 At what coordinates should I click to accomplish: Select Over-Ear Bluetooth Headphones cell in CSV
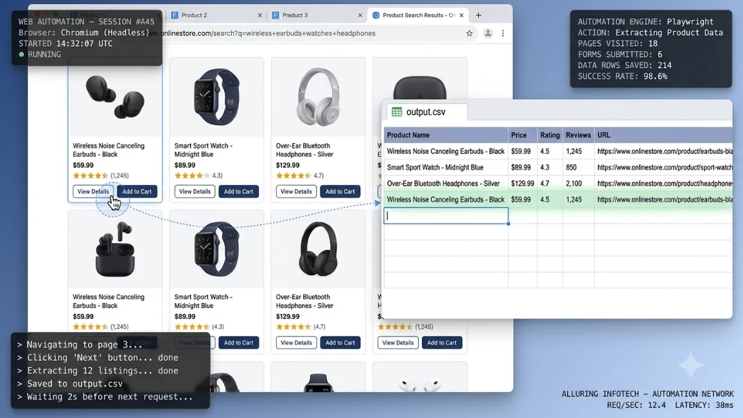click(x=446, y=184)
